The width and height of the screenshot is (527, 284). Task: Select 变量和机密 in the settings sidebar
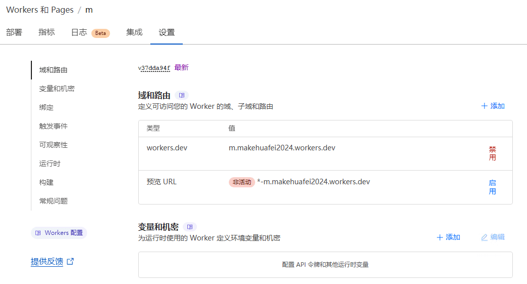click(x=57, y=89)
